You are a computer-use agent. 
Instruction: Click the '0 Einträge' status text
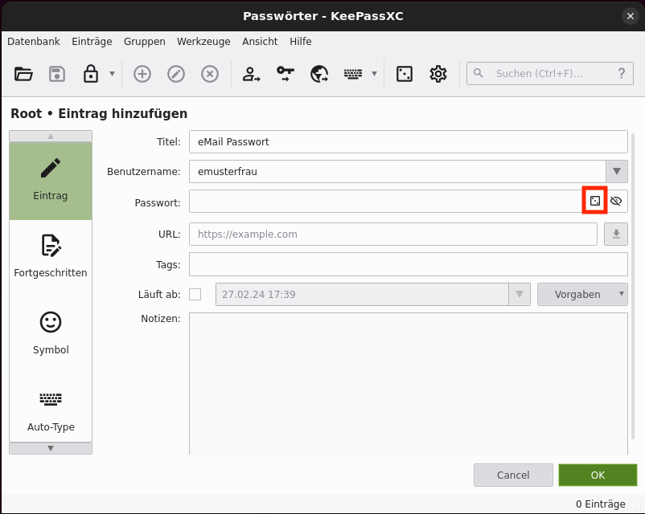pos(601,504)
